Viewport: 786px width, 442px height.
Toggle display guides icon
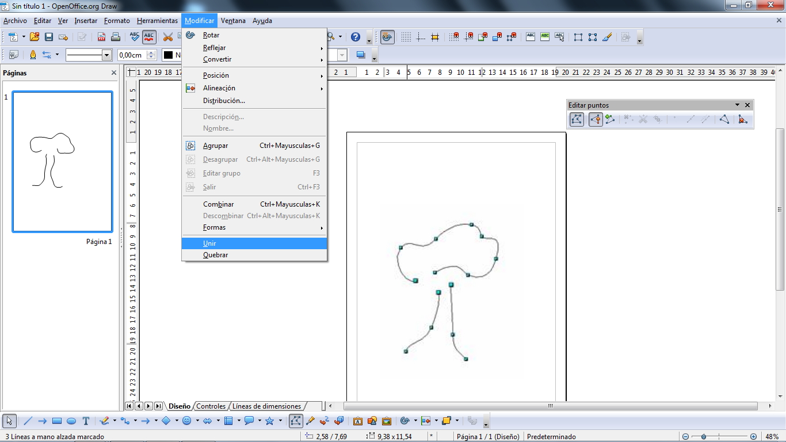(421, 37)
